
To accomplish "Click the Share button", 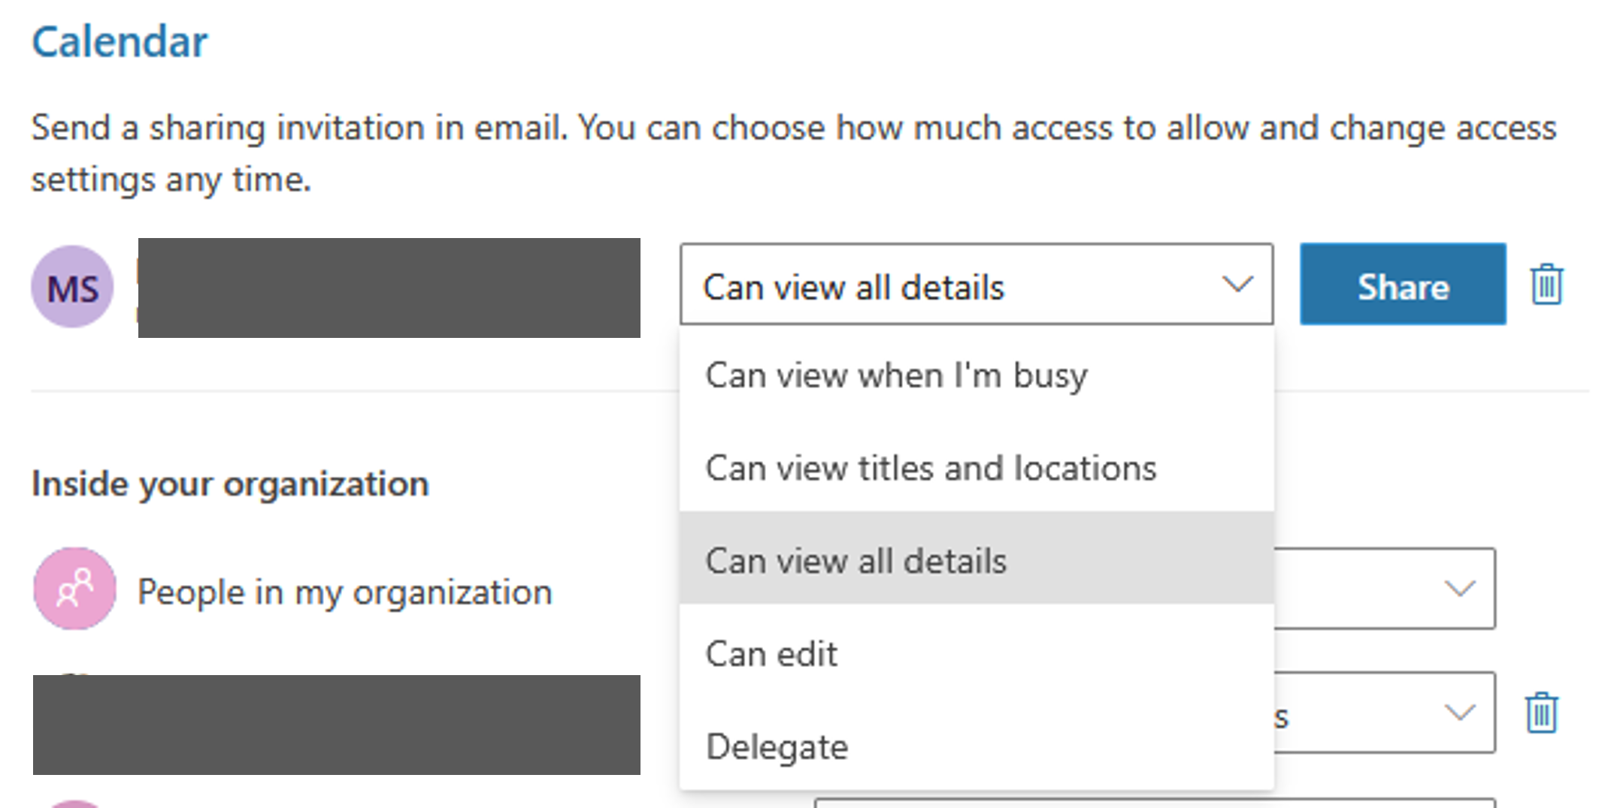I will tap(1402, 284).
